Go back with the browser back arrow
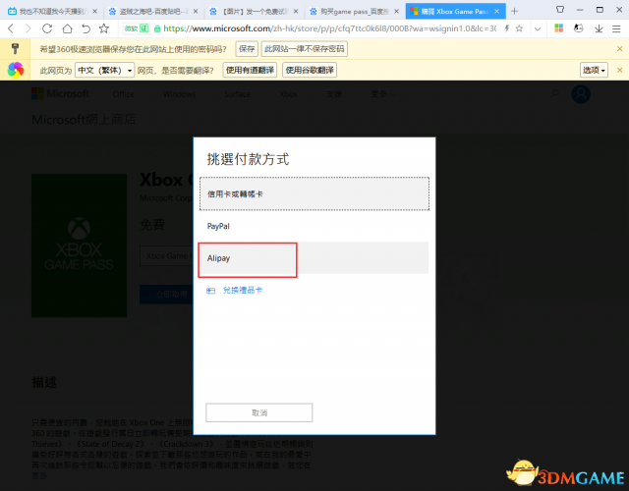The image size is (629, 491). coord(11,28)
